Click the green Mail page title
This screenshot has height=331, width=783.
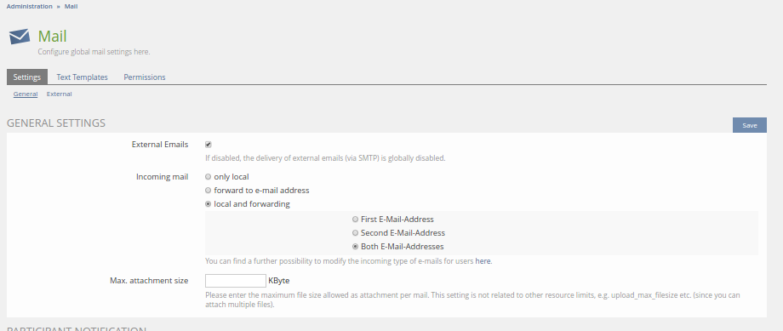pos(53,36)
